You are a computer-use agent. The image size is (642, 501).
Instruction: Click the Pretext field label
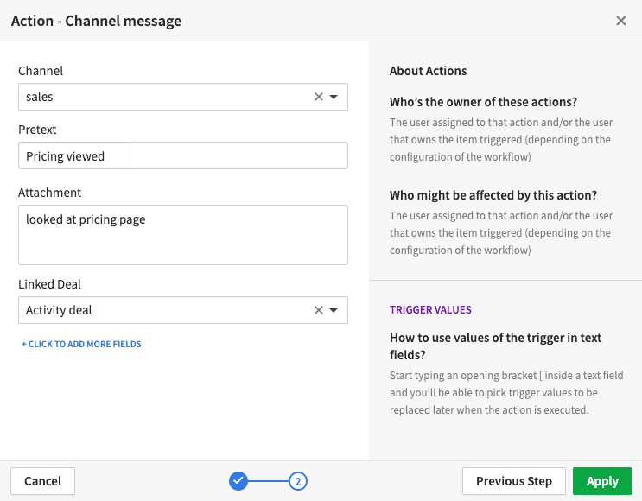(x=37, y=130)
